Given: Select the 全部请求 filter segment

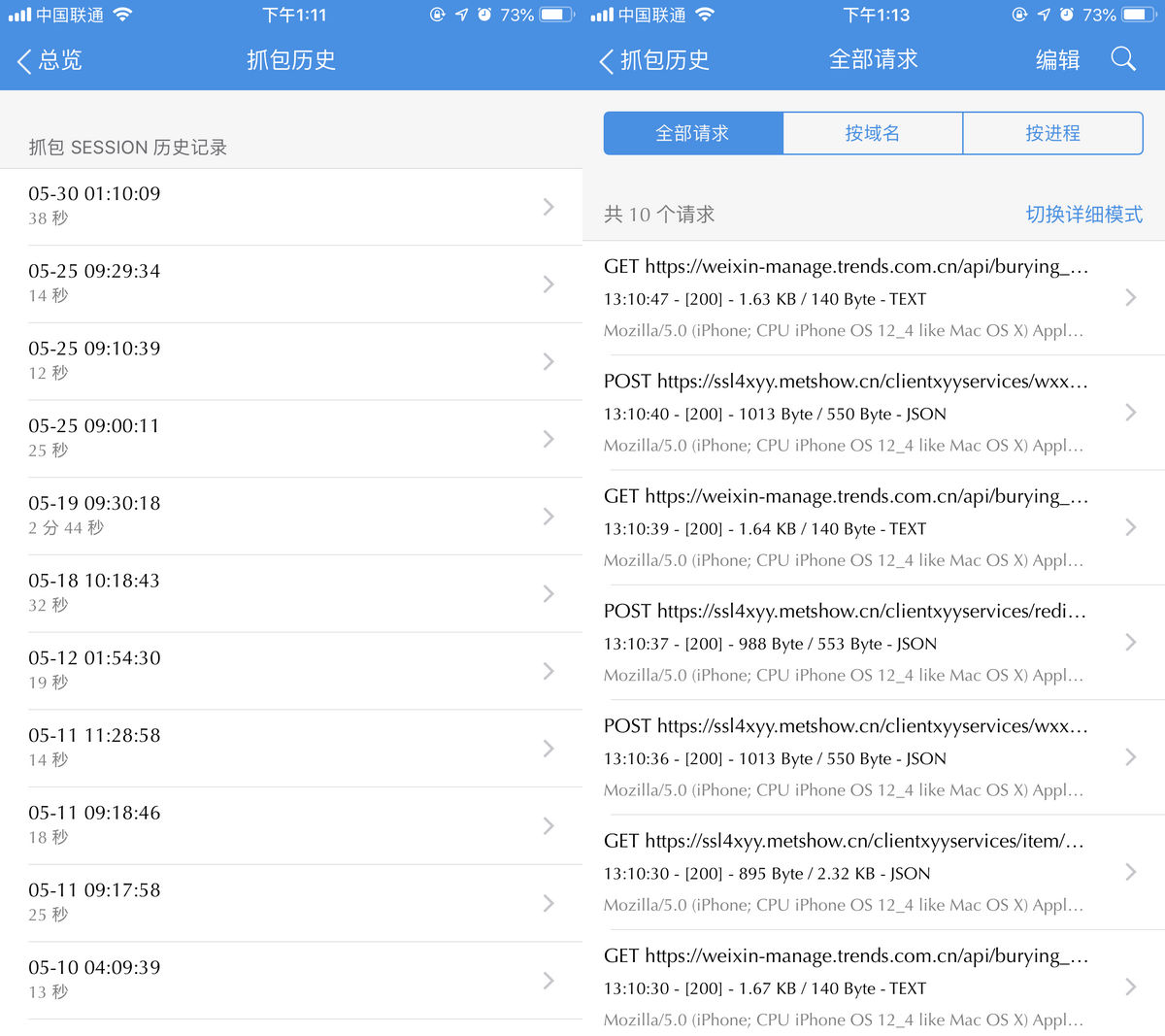Looking at the screenshot, I should [x=692, y=133].
